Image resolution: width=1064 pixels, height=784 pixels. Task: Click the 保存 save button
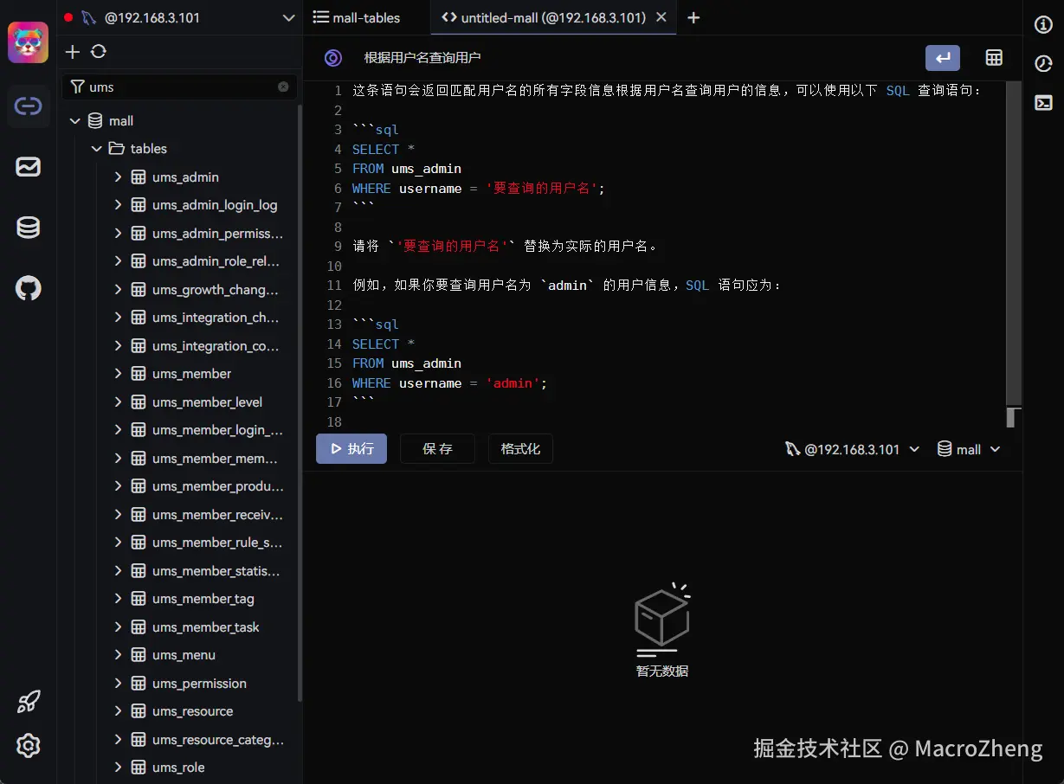click(437, 448)
